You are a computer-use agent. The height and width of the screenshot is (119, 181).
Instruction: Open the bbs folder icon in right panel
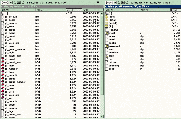[107, 17]
